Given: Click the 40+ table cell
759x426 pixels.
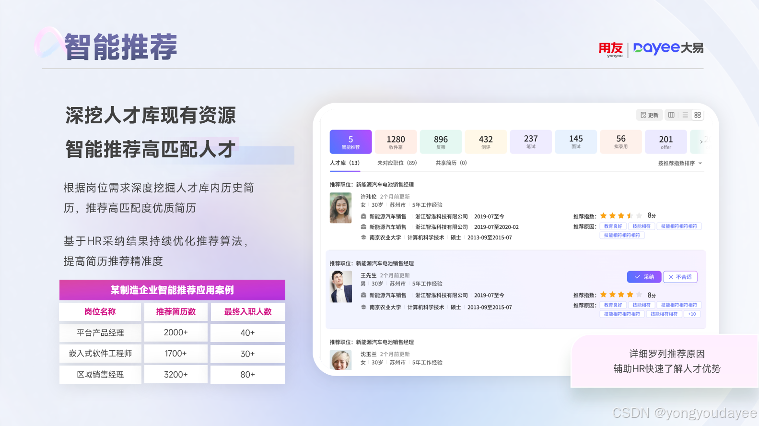Looking at the screenshot, I should [x=247, y=332].
